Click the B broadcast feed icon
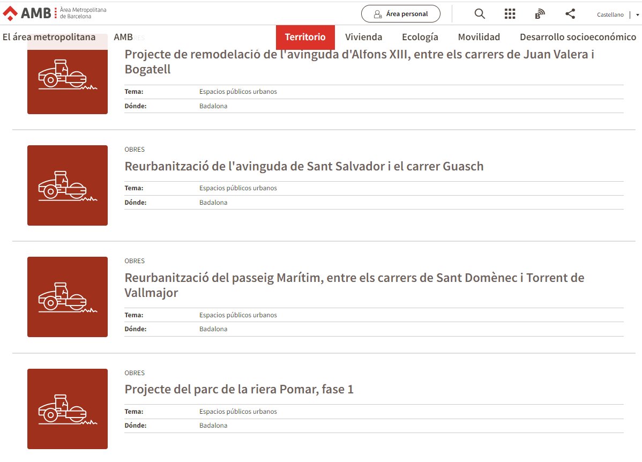Viewport: 642px width, 462px height. point(540,14)
